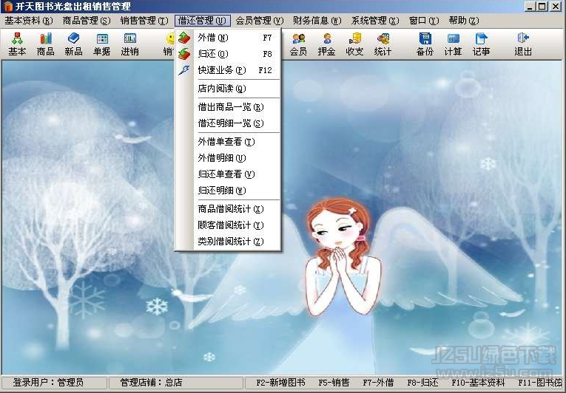This screenshot has width=566, height=393.
Task: Click the 基本 toolbar icon
Action: [x=17, y=44]
